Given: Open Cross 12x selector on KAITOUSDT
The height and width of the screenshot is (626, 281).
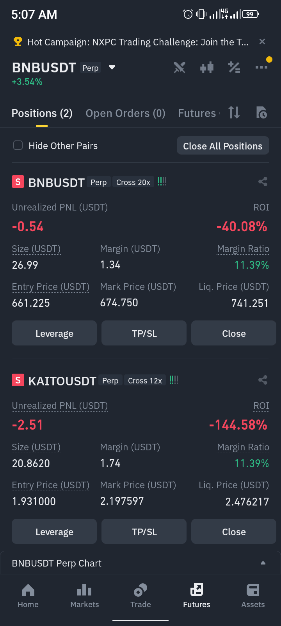Looking at the screenshot, I should pos(145,381).
